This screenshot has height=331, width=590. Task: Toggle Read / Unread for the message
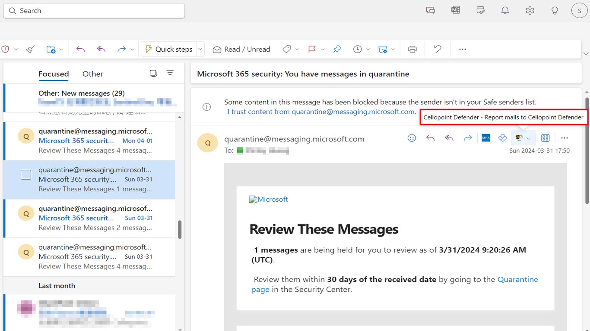click(241, 49)
